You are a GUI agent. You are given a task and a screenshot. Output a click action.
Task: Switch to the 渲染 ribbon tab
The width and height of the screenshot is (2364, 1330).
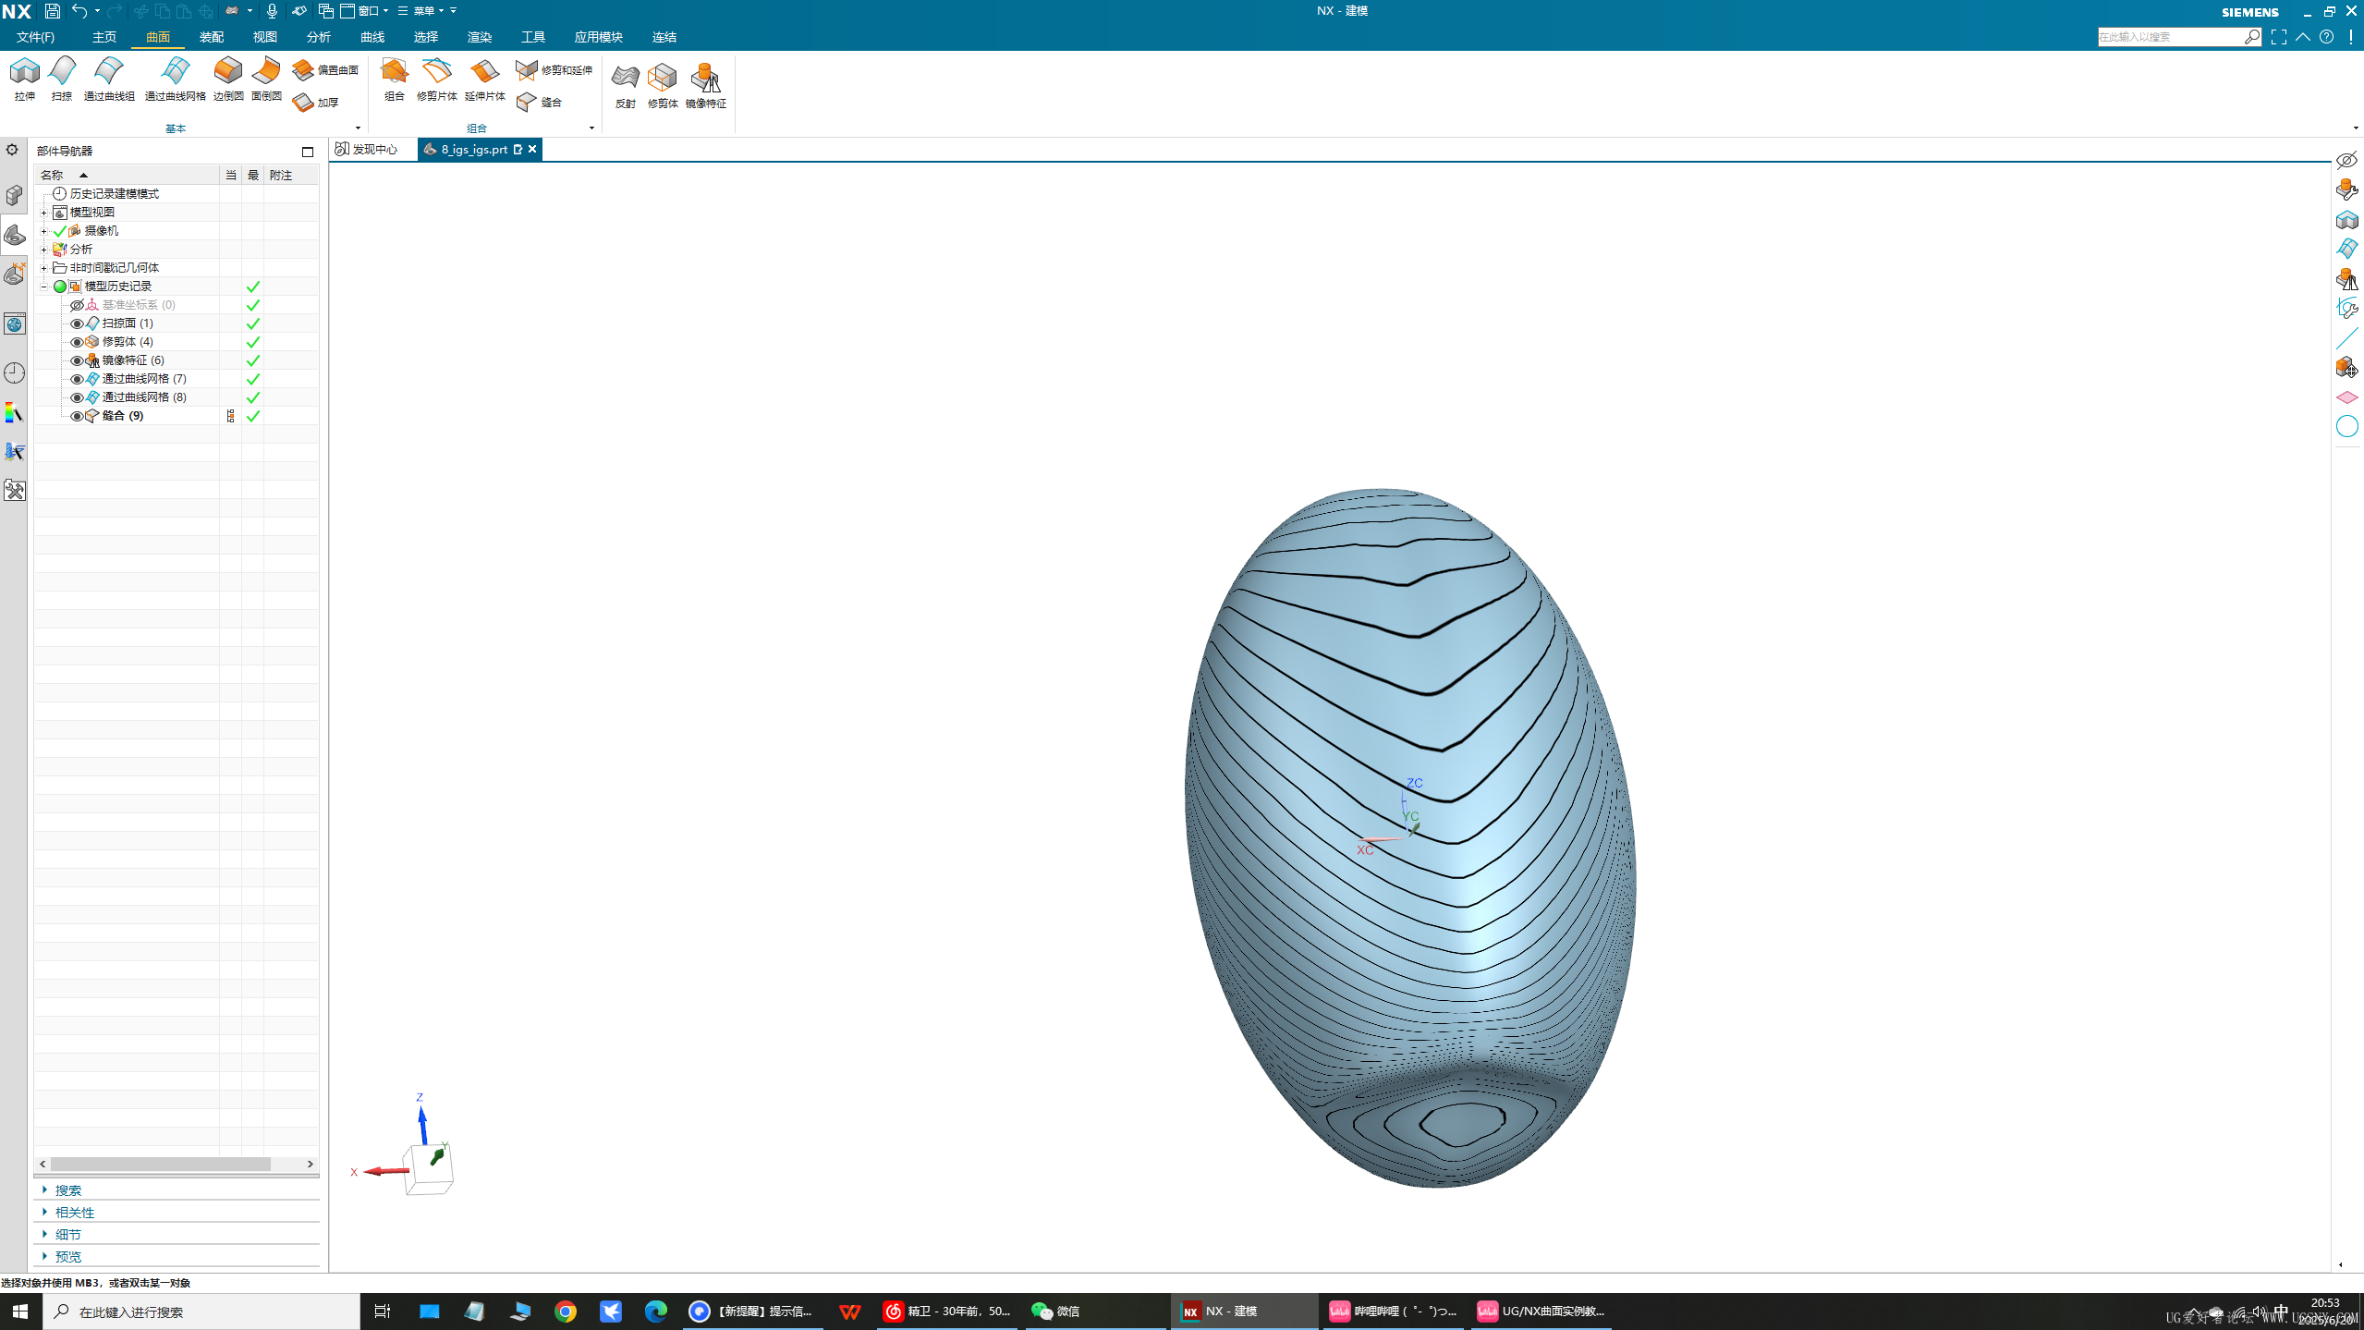point(480,37)
